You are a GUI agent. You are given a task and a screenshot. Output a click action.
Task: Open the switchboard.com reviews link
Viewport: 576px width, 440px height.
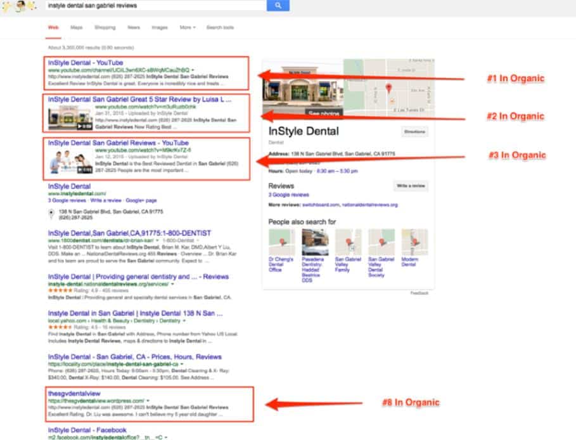tap(321, 205)
